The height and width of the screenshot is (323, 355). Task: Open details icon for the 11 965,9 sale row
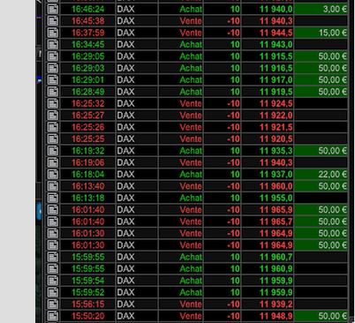[53, 210]
